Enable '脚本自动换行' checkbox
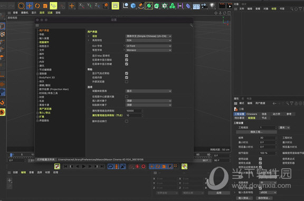The height and width of the screenshot is (201, 304). tap(127, 121)
